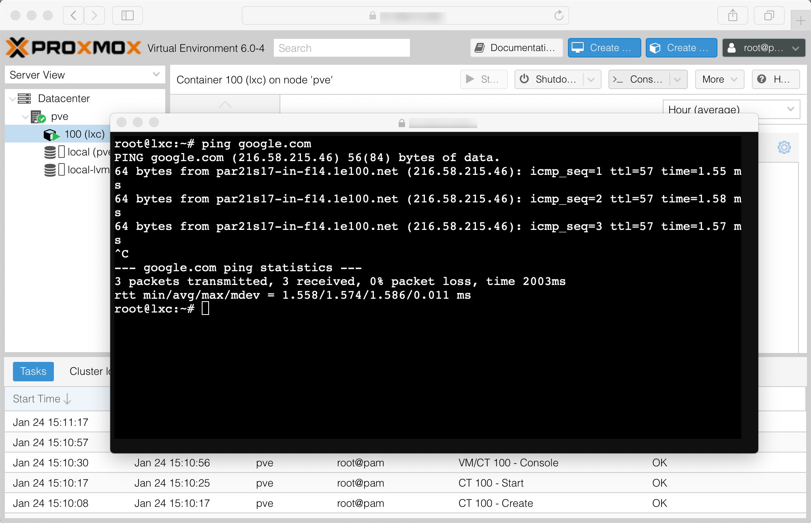Click the local-lvm storage icon
Screen dimensions: 811x523
(x=50, y=170)
